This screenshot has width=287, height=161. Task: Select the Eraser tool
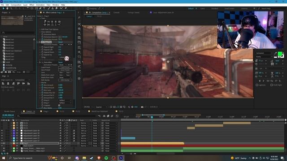coord(57,8)
